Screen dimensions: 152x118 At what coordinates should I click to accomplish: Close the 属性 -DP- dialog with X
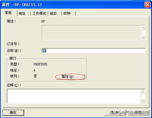pyautogui.click(x=147, y=5)
